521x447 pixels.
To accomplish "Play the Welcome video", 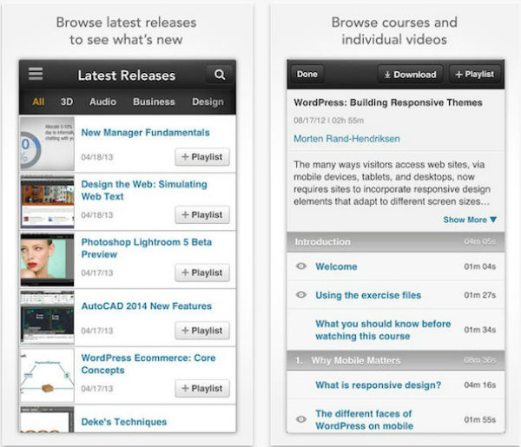I will point(336,266).
